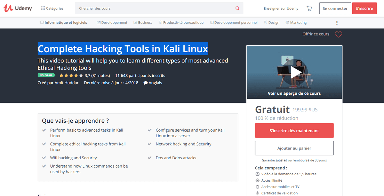Click the Marketing category icon

287,23
